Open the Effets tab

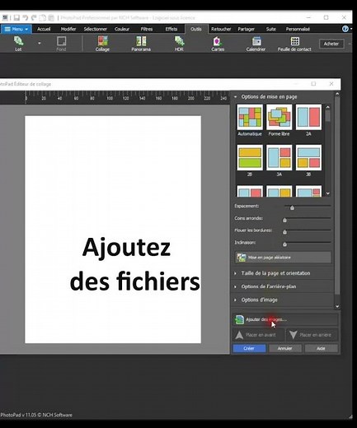tap(171, 29)
